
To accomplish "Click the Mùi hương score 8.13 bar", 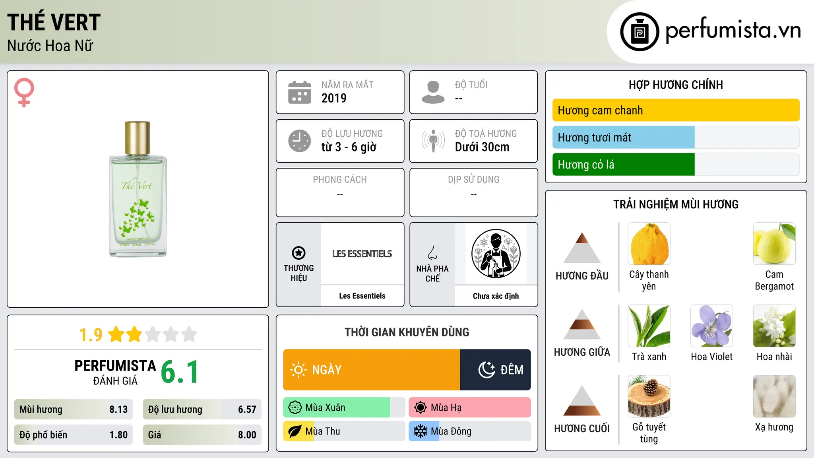I will tap(74, 409).
